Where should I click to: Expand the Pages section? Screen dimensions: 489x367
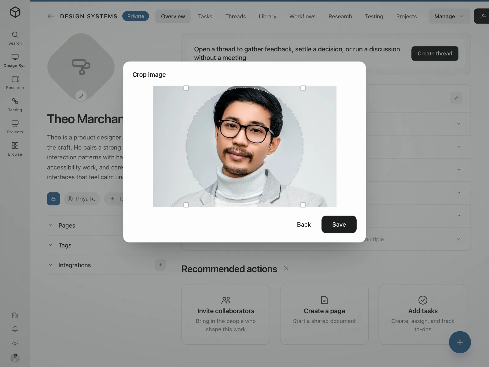[107, 225]
